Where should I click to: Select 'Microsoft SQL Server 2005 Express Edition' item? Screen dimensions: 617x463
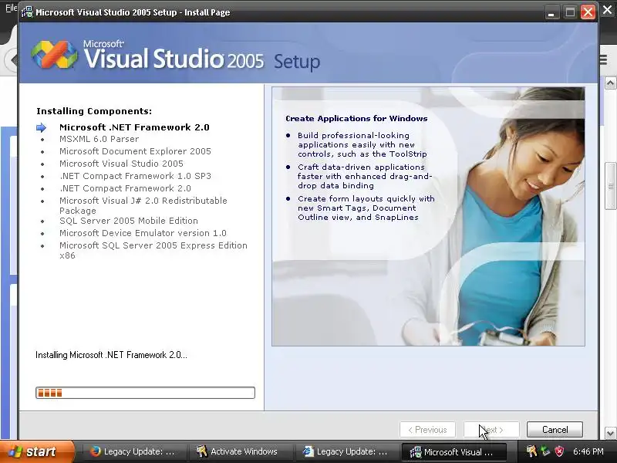tap(153, 250)
